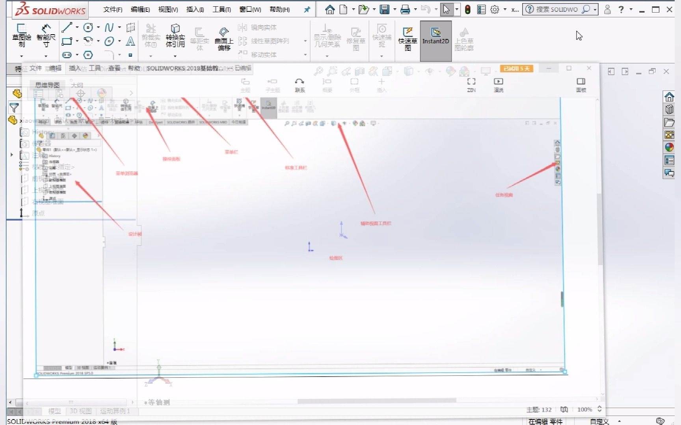681x425 pixels.
Task: Open the Appearances color ball in task pane
Action: (669, 148)
